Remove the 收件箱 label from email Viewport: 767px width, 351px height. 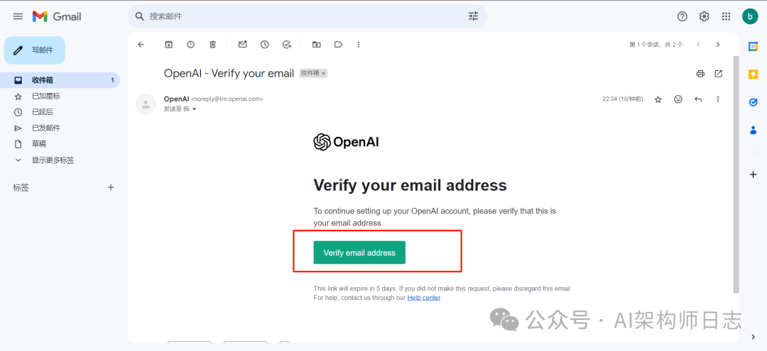point(323,73)
